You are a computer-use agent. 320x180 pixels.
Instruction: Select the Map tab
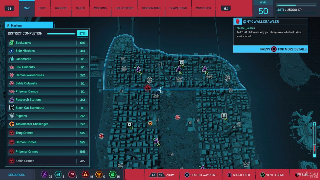(x=27, y=8)
